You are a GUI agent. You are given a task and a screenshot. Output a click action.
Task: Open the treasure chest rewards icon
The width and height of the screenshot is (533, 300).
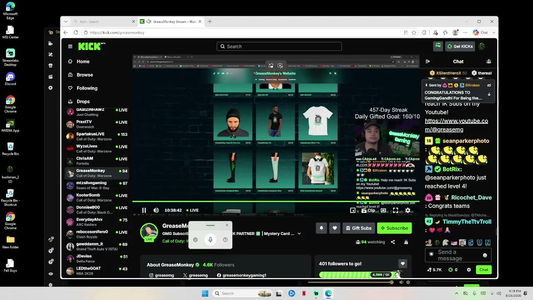tap(438, 46)
